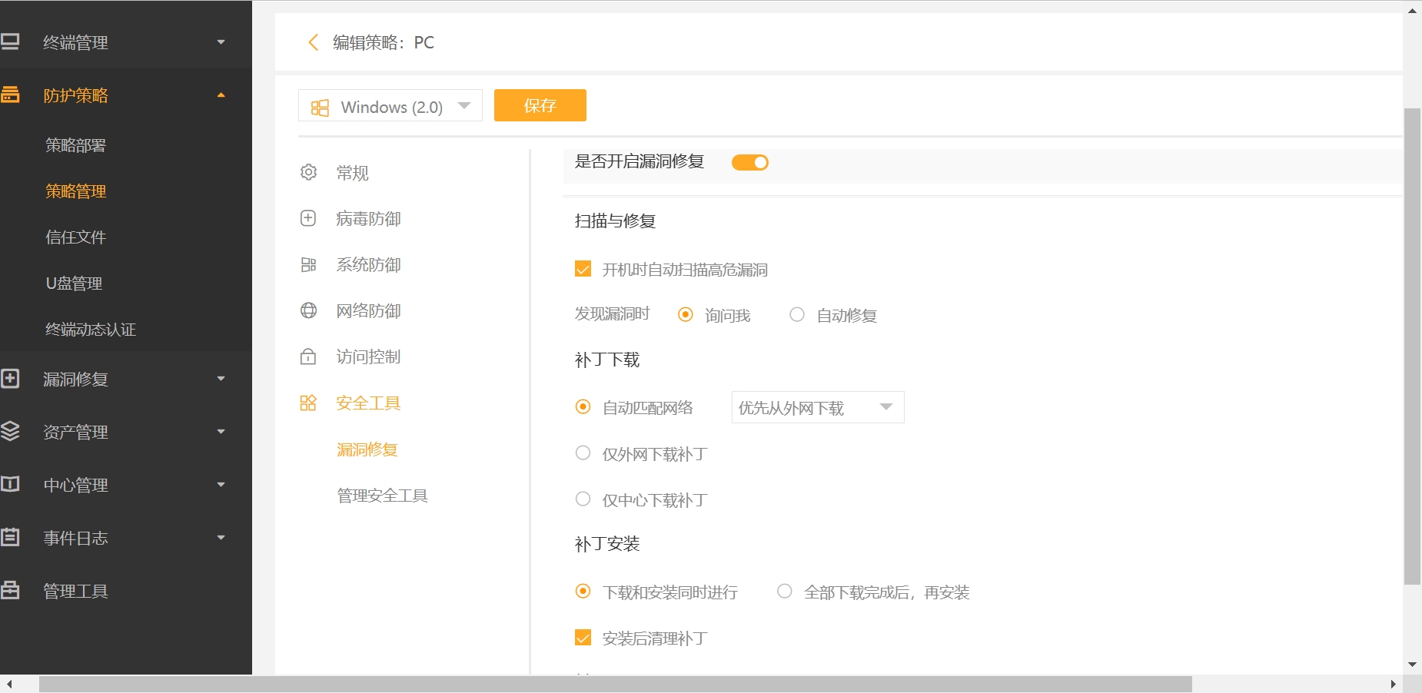Click the 编辑策略：PC title
Image resolution: width=1422 pixels, height=693 pixels.
point(384,42)
